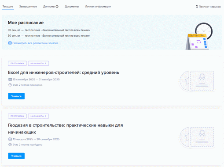Open the Геодезия в строительстве course title
This screenshot has width=224, height=167.
point(66,129)
